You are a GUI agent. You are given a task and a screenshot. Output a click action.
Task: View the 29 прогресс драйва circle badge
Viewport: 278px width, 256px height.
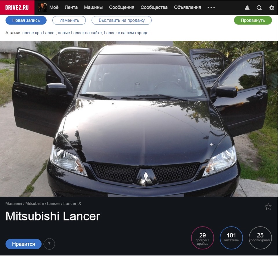(202, 238)
